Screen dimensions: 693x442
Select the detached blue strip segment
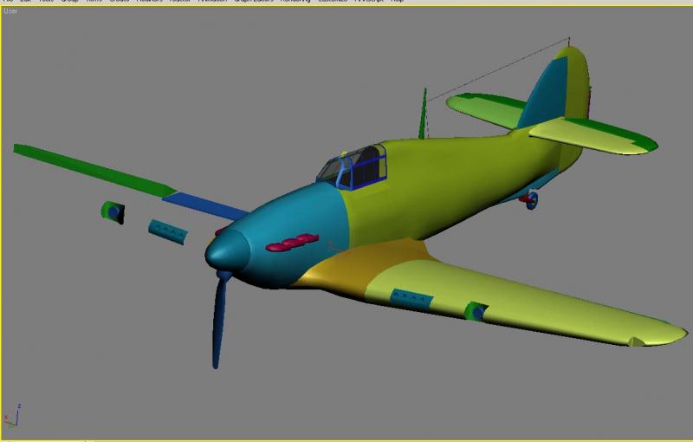click(x=205, y=205)
